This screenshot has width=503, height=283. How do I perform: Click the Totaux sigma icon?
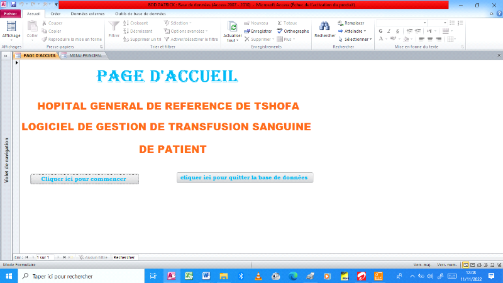[x=280, y=23]
